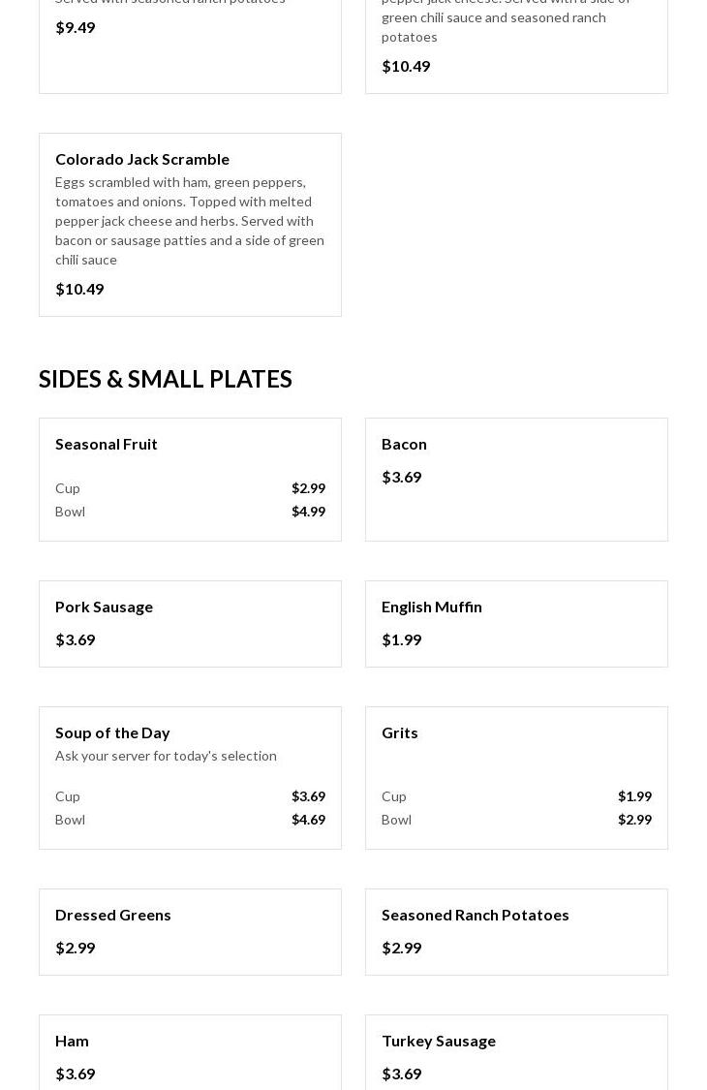Click the Colorado Jack Scramble $10.49 price

click(79, 289)
